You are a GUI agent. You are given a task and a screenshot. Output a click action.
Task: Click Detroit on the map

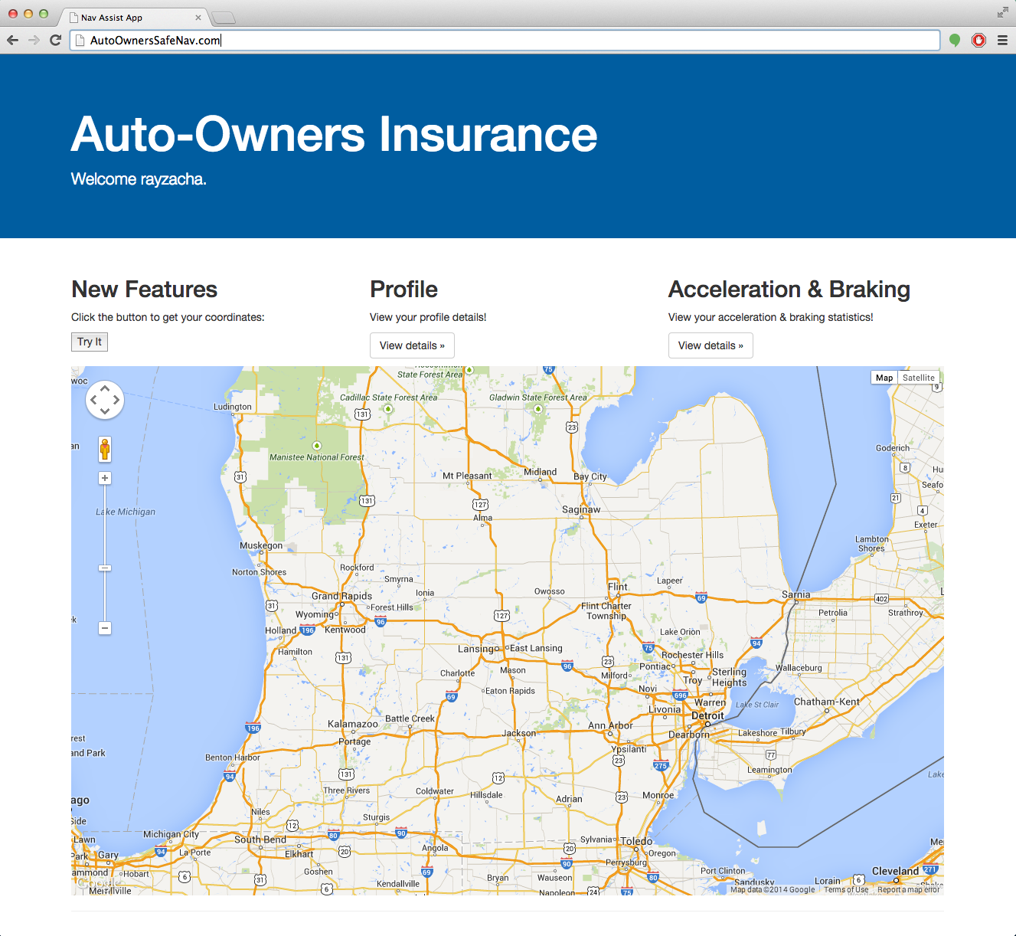[x=707, y=715]
